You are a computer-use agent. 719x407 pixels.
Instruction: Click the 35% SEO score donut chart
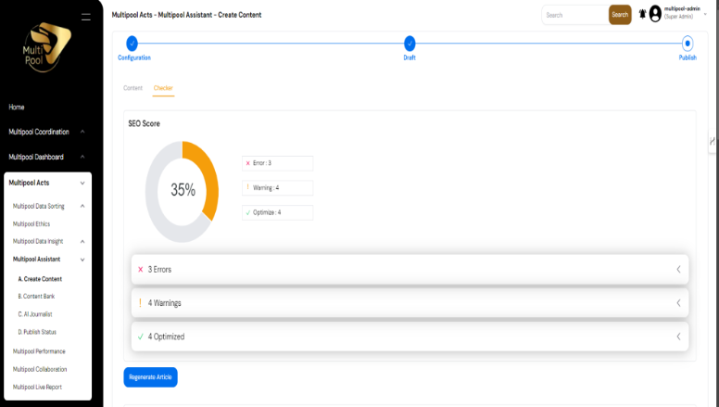point(182,191)
